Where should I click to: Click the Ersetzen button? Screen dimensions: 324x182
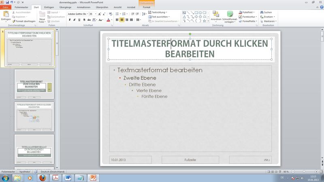(268, 17)
